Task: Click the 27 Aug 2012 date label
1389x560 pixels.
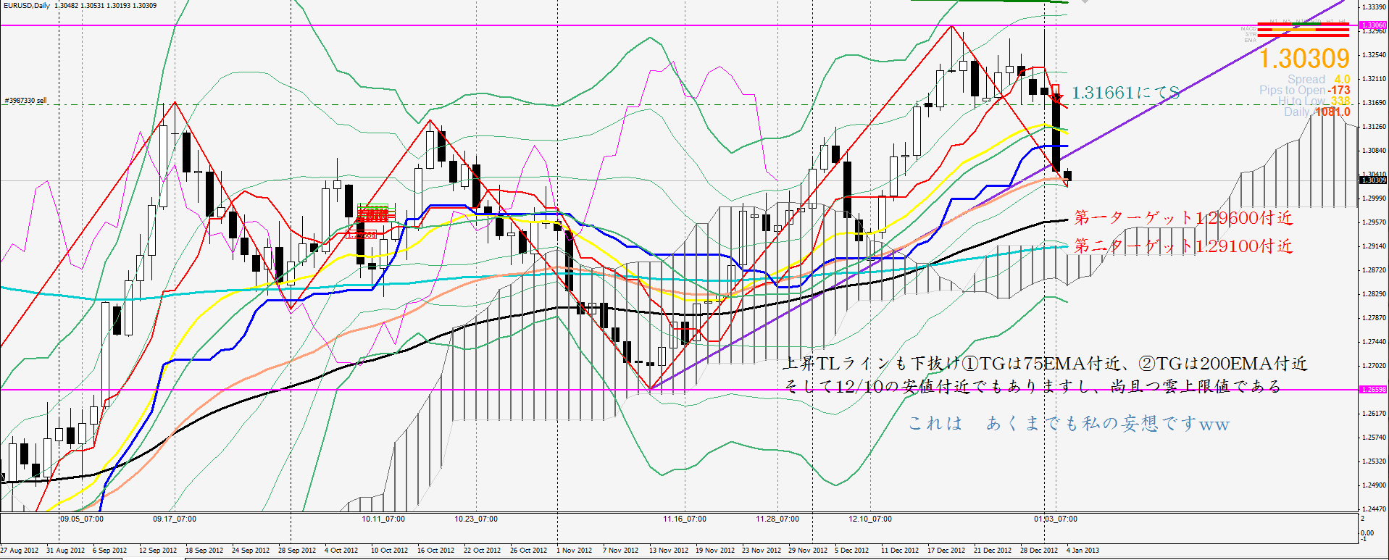Action: click(19, 551)
